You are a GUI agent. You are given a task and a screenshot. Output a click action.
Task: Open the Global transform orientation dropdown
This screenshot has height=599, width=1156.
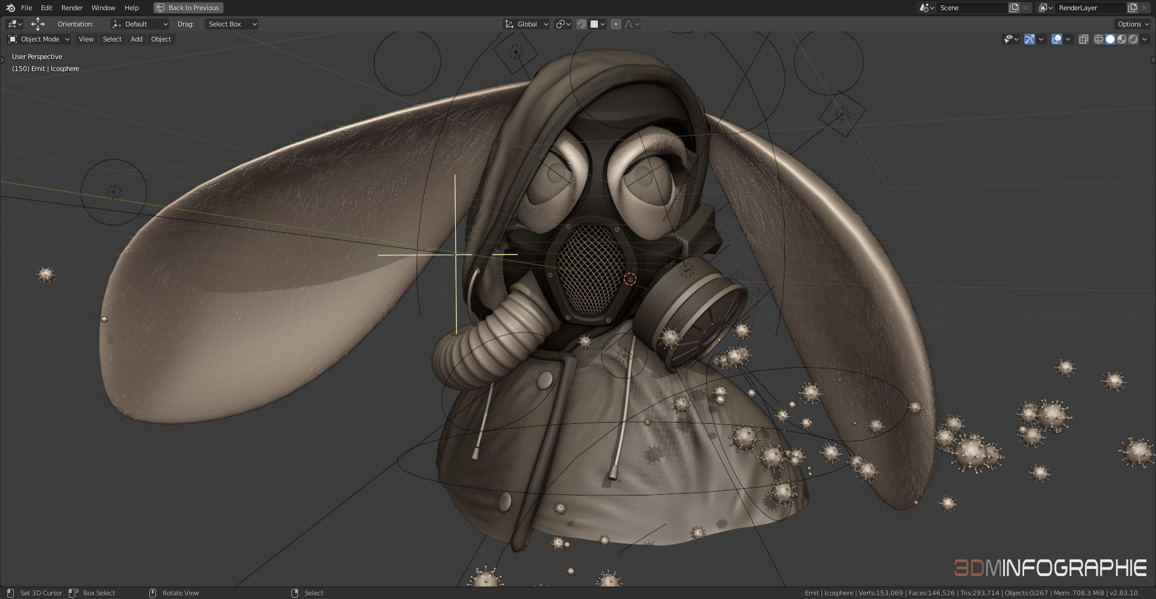[x=526, y=24]
